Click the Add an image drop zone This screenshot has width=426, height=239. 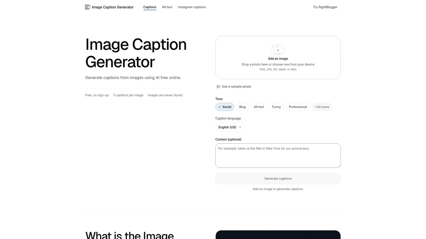click(x=278, y=57)
